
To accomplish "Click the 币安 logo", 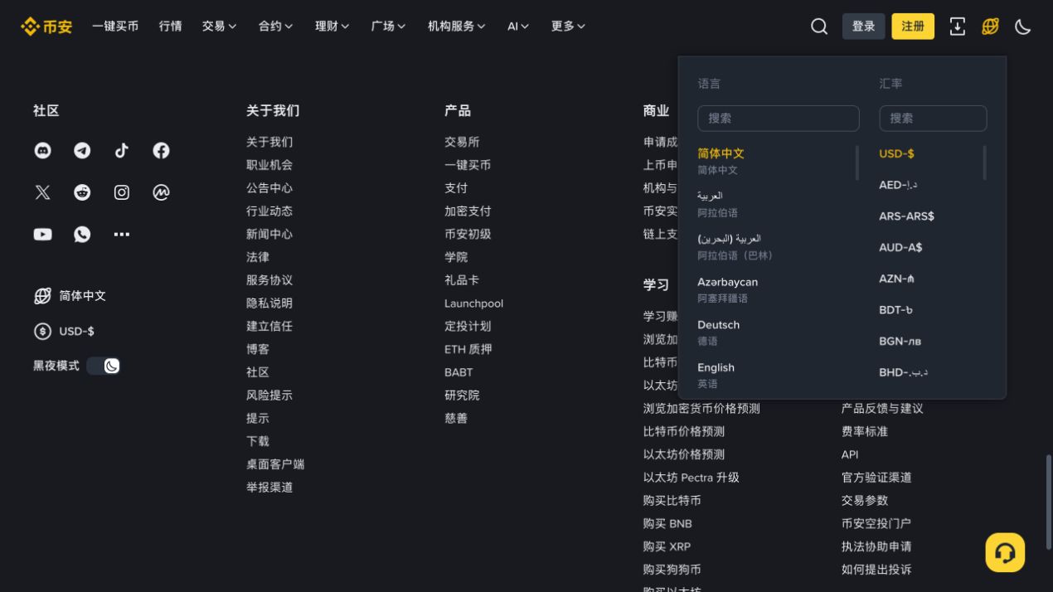I will coord(46,27).
